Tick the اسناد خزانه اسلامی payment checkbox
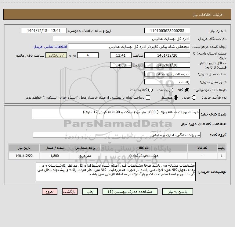The image size is (235, 227). (x=148, y=98)
